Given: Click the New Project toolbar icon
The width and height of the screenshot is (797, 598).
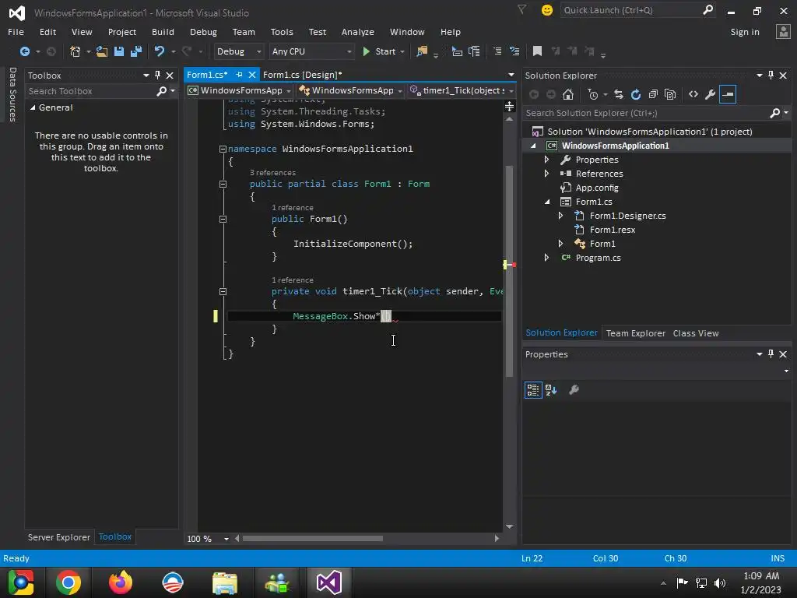Looking at the screenshot, I should pyautogui.click(x=75, y=51).
